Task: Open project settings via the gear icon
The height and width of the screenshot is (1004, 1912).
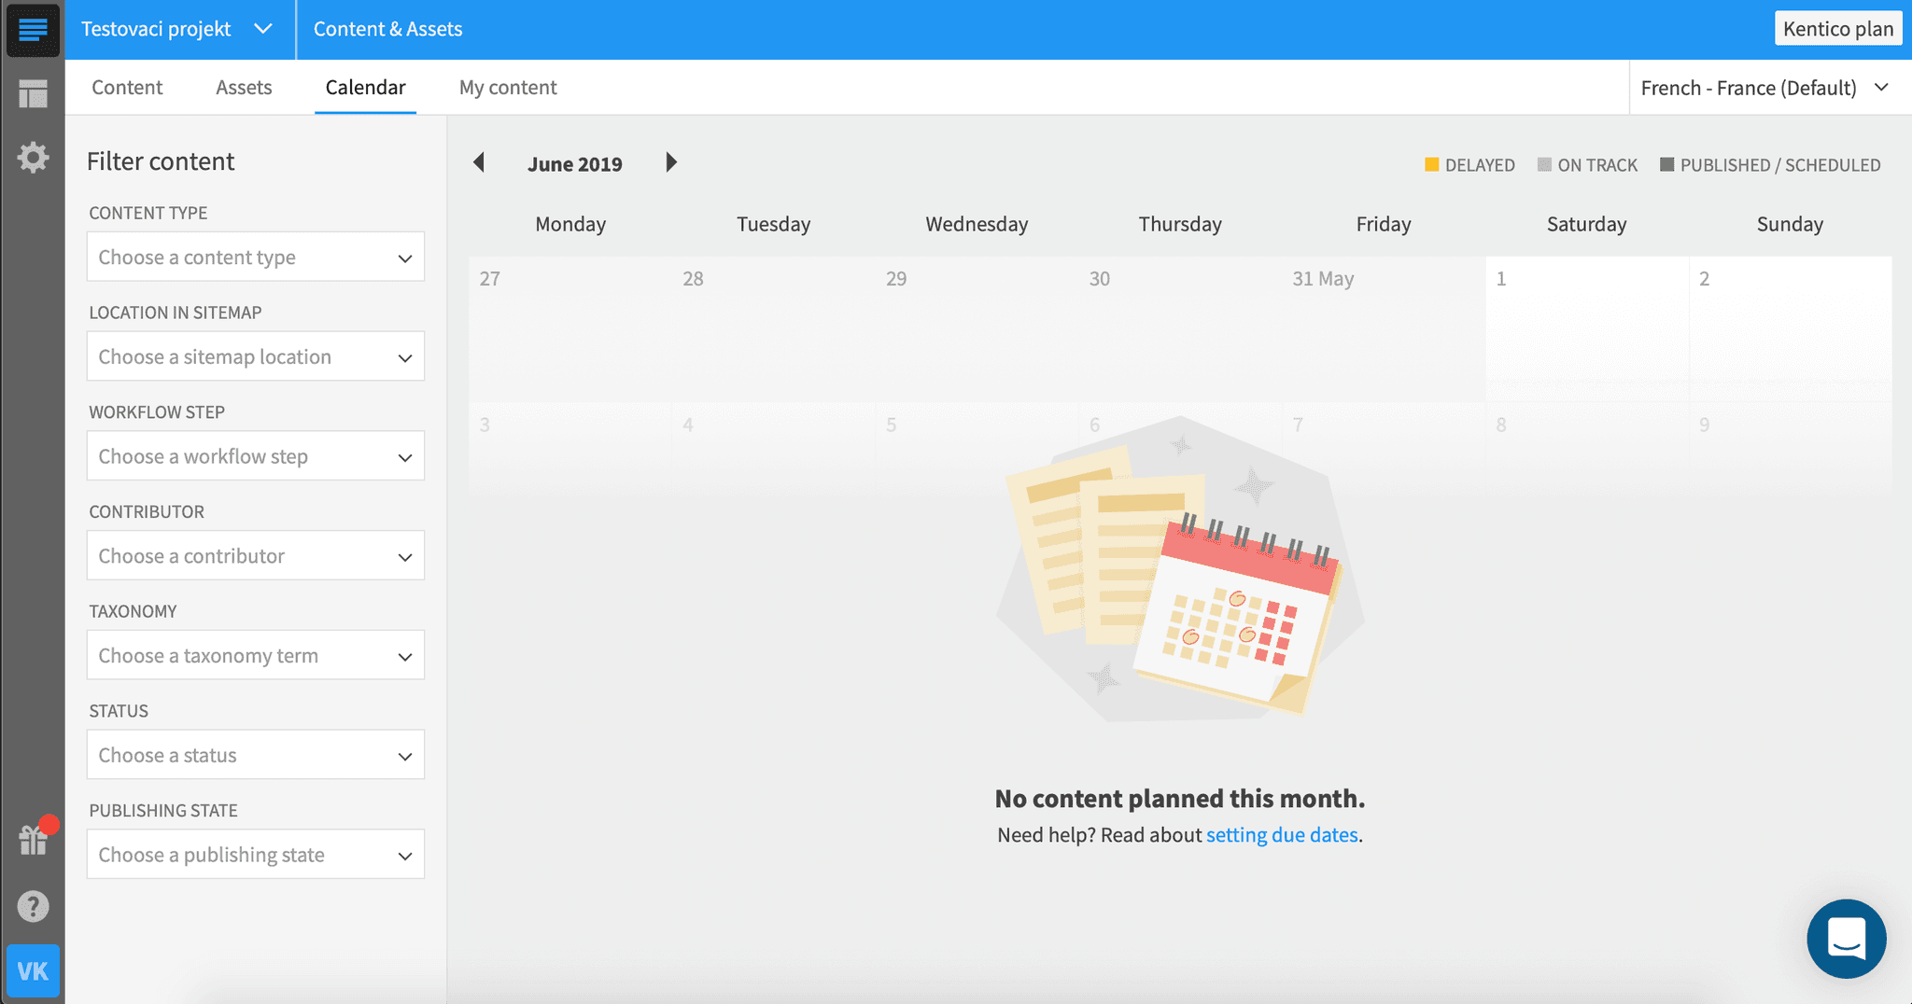Action: [x=33, y=157]
